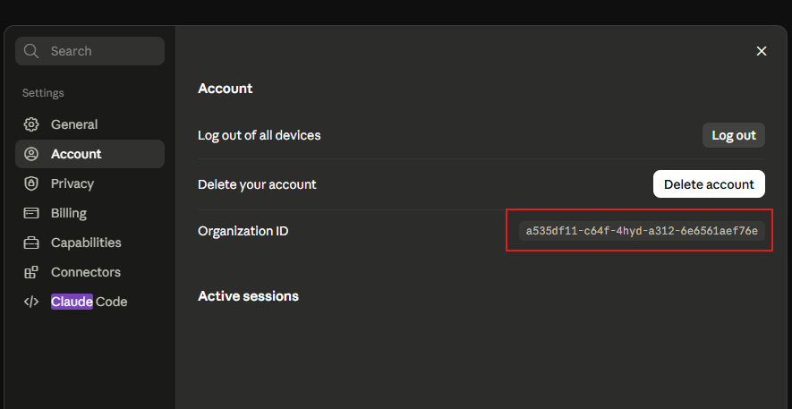
Task: Select the Account settings item
Action: pyautogui.click(x=89, y=154)
